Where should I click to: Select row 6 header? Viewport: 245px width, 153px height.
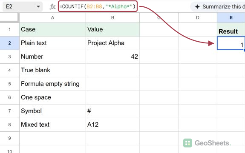coord(9,97)
